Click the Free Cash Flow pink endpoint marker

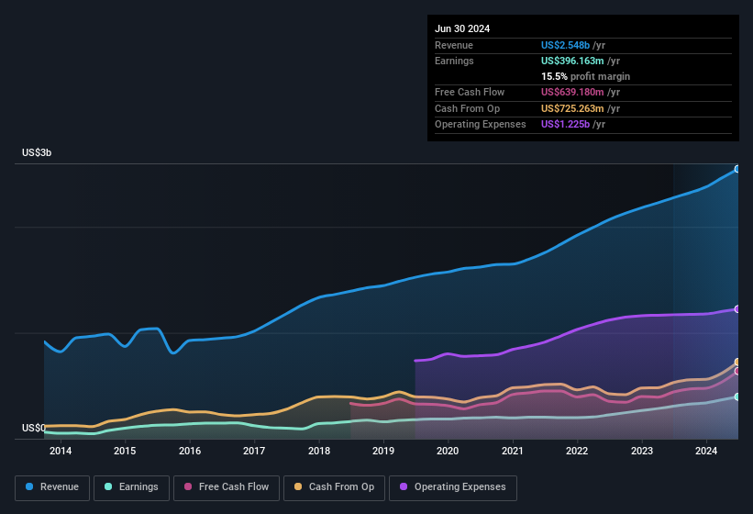737,372
